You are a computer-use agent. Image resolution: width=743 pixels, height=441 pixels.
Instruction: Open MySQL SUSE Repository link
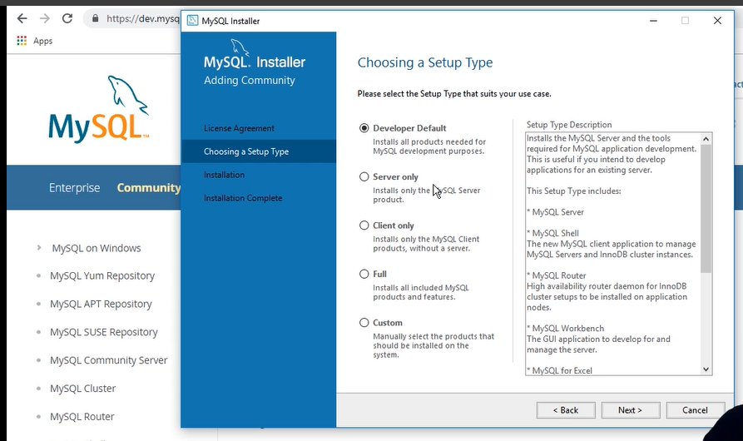tap(104, 332)
